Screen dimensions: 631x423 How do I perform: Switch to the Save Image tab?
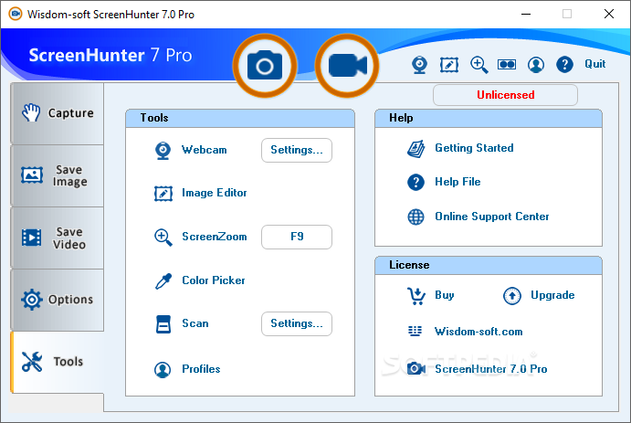click(x=58, y=176)
